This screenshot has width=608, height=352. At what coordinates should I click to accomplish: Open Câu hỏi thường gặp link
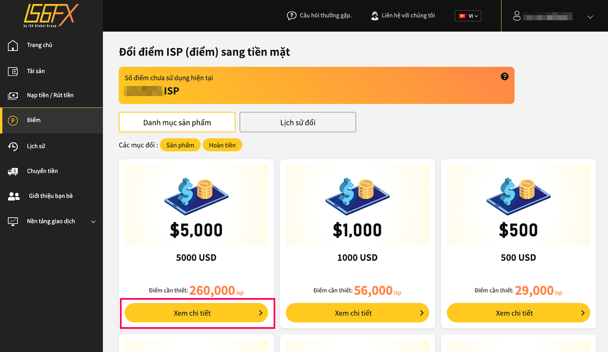(x=319, y=16)
